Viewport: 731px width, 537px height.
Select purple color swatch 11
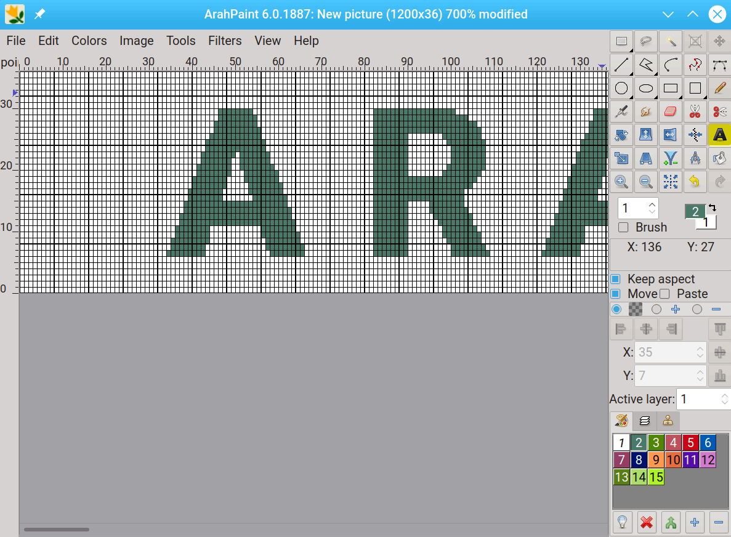(x=690, y=459)
